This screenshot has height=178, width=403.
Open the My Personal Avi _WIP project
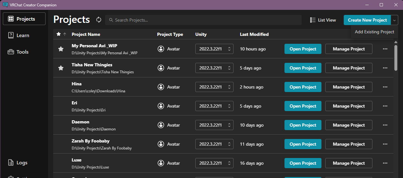tap(303, 49)
